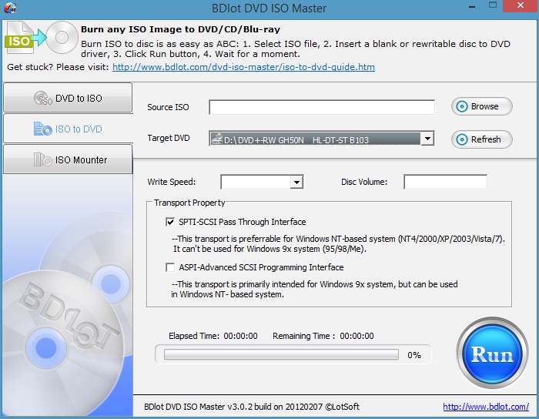Viewport: 539px width, 419px height.
Task: Click the Browse button
Action: [481, 106]
